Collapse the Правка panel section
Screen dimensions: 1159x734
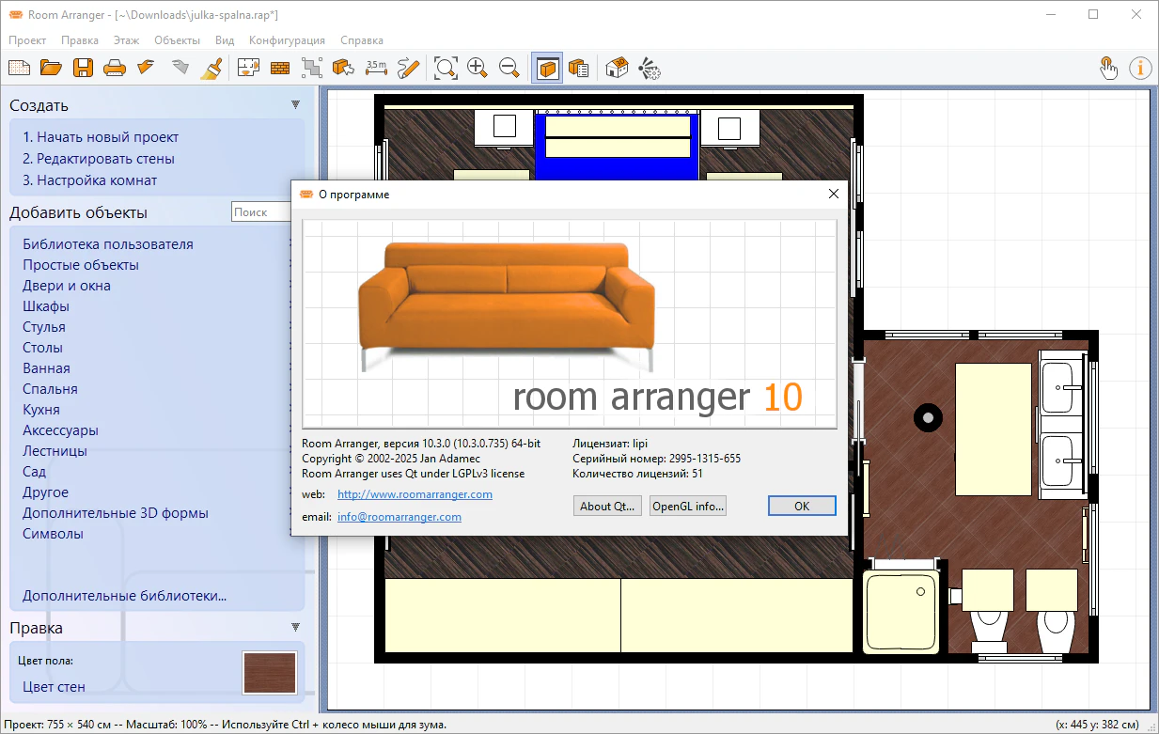click(295, 628)
